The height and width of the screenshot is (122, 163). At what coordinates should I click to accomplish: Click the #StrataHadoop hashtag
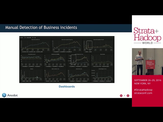143,90
